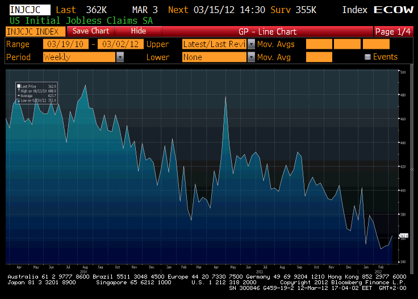This screenshot has width=418, height=299.
Task: Click the 'Lower' label
Action: pos(158,57)
